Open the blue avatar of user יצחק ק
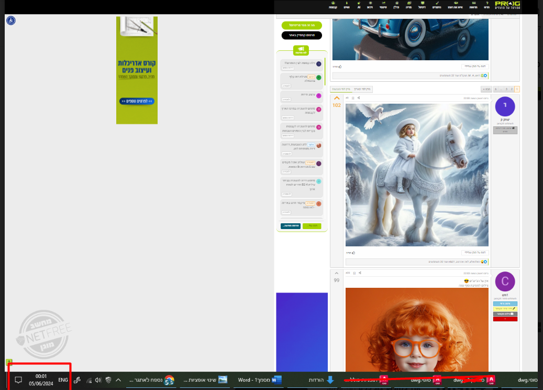 [505, 106]
